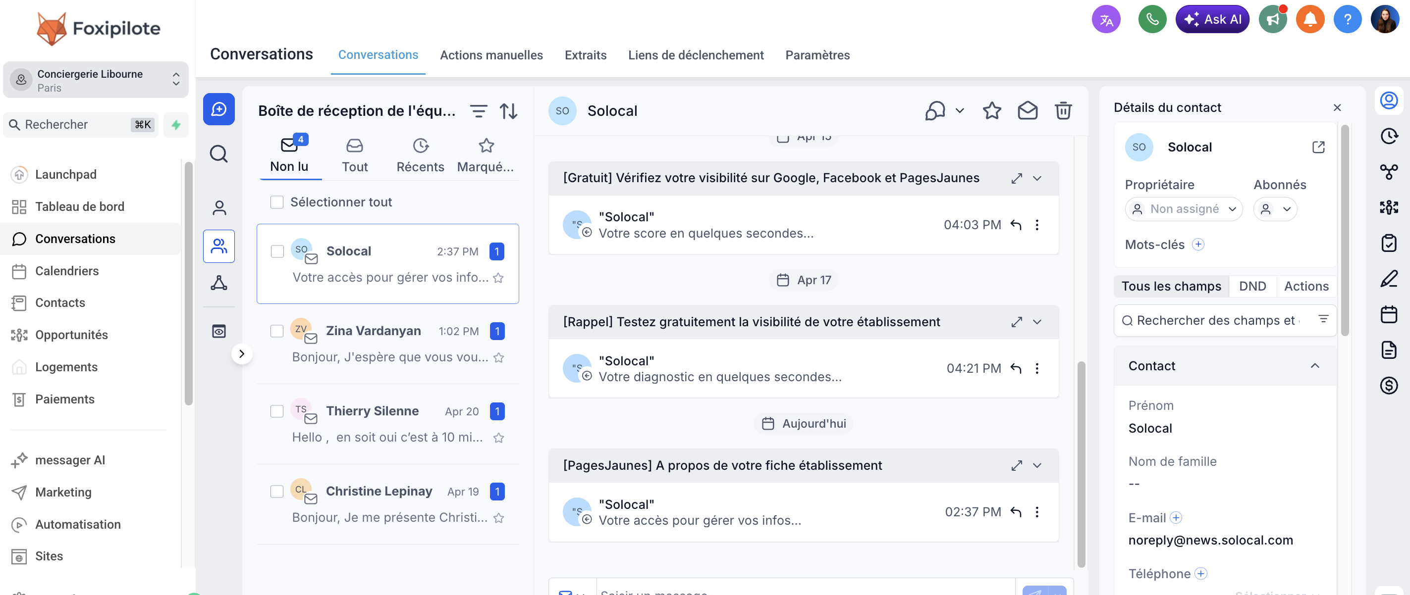Select the Thierry Silenne checkbox
This screenshot has height=595, width=1410.
pos(277,411)
